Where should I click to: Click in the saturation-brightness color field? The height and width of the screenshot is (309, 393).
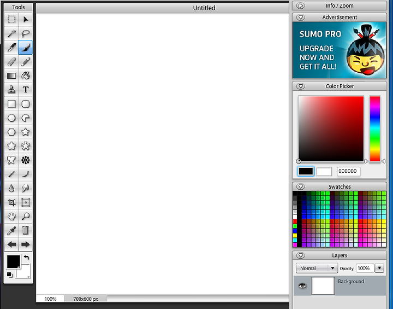coord(331,129)
